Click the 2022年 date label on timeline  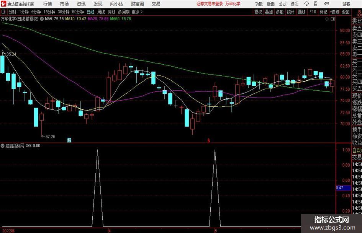8,231
